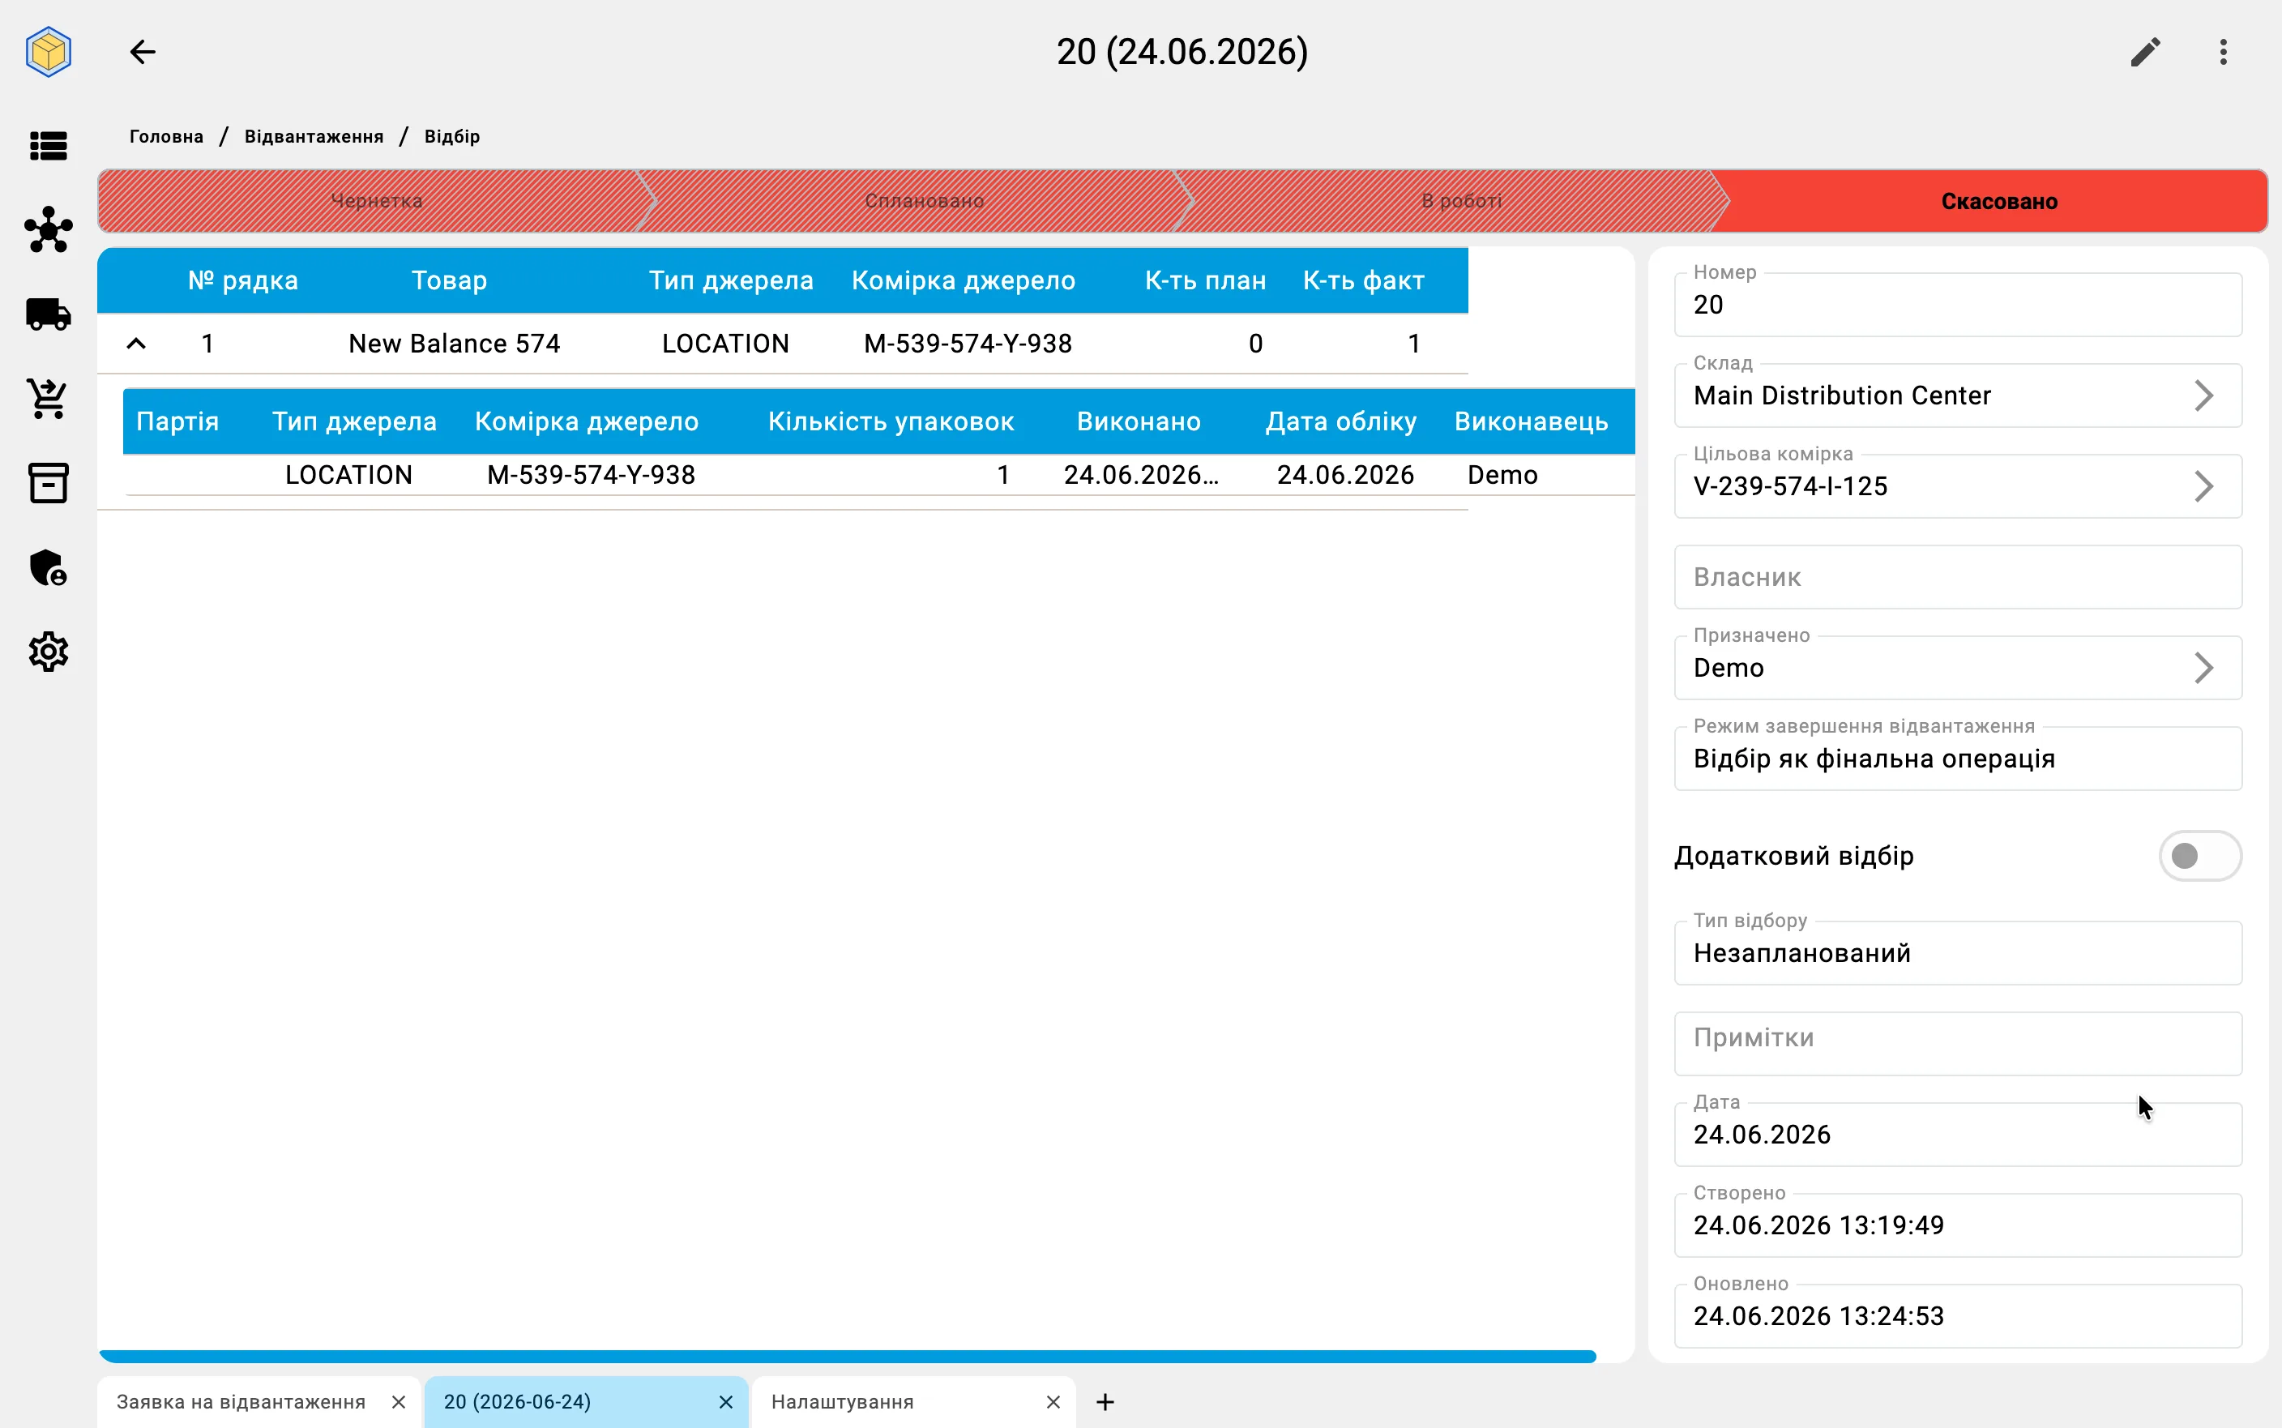Open the pencil edit icon
Screen dimensions: 2282x1428
click(2145, 52)
